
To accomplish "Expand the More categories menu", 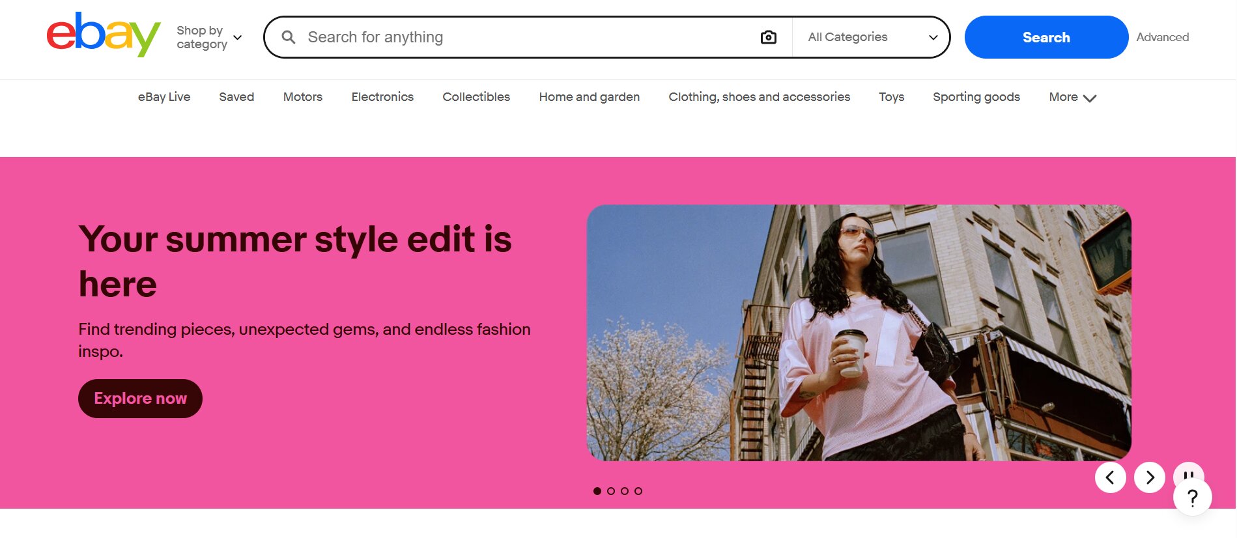I will (1073, 97).
